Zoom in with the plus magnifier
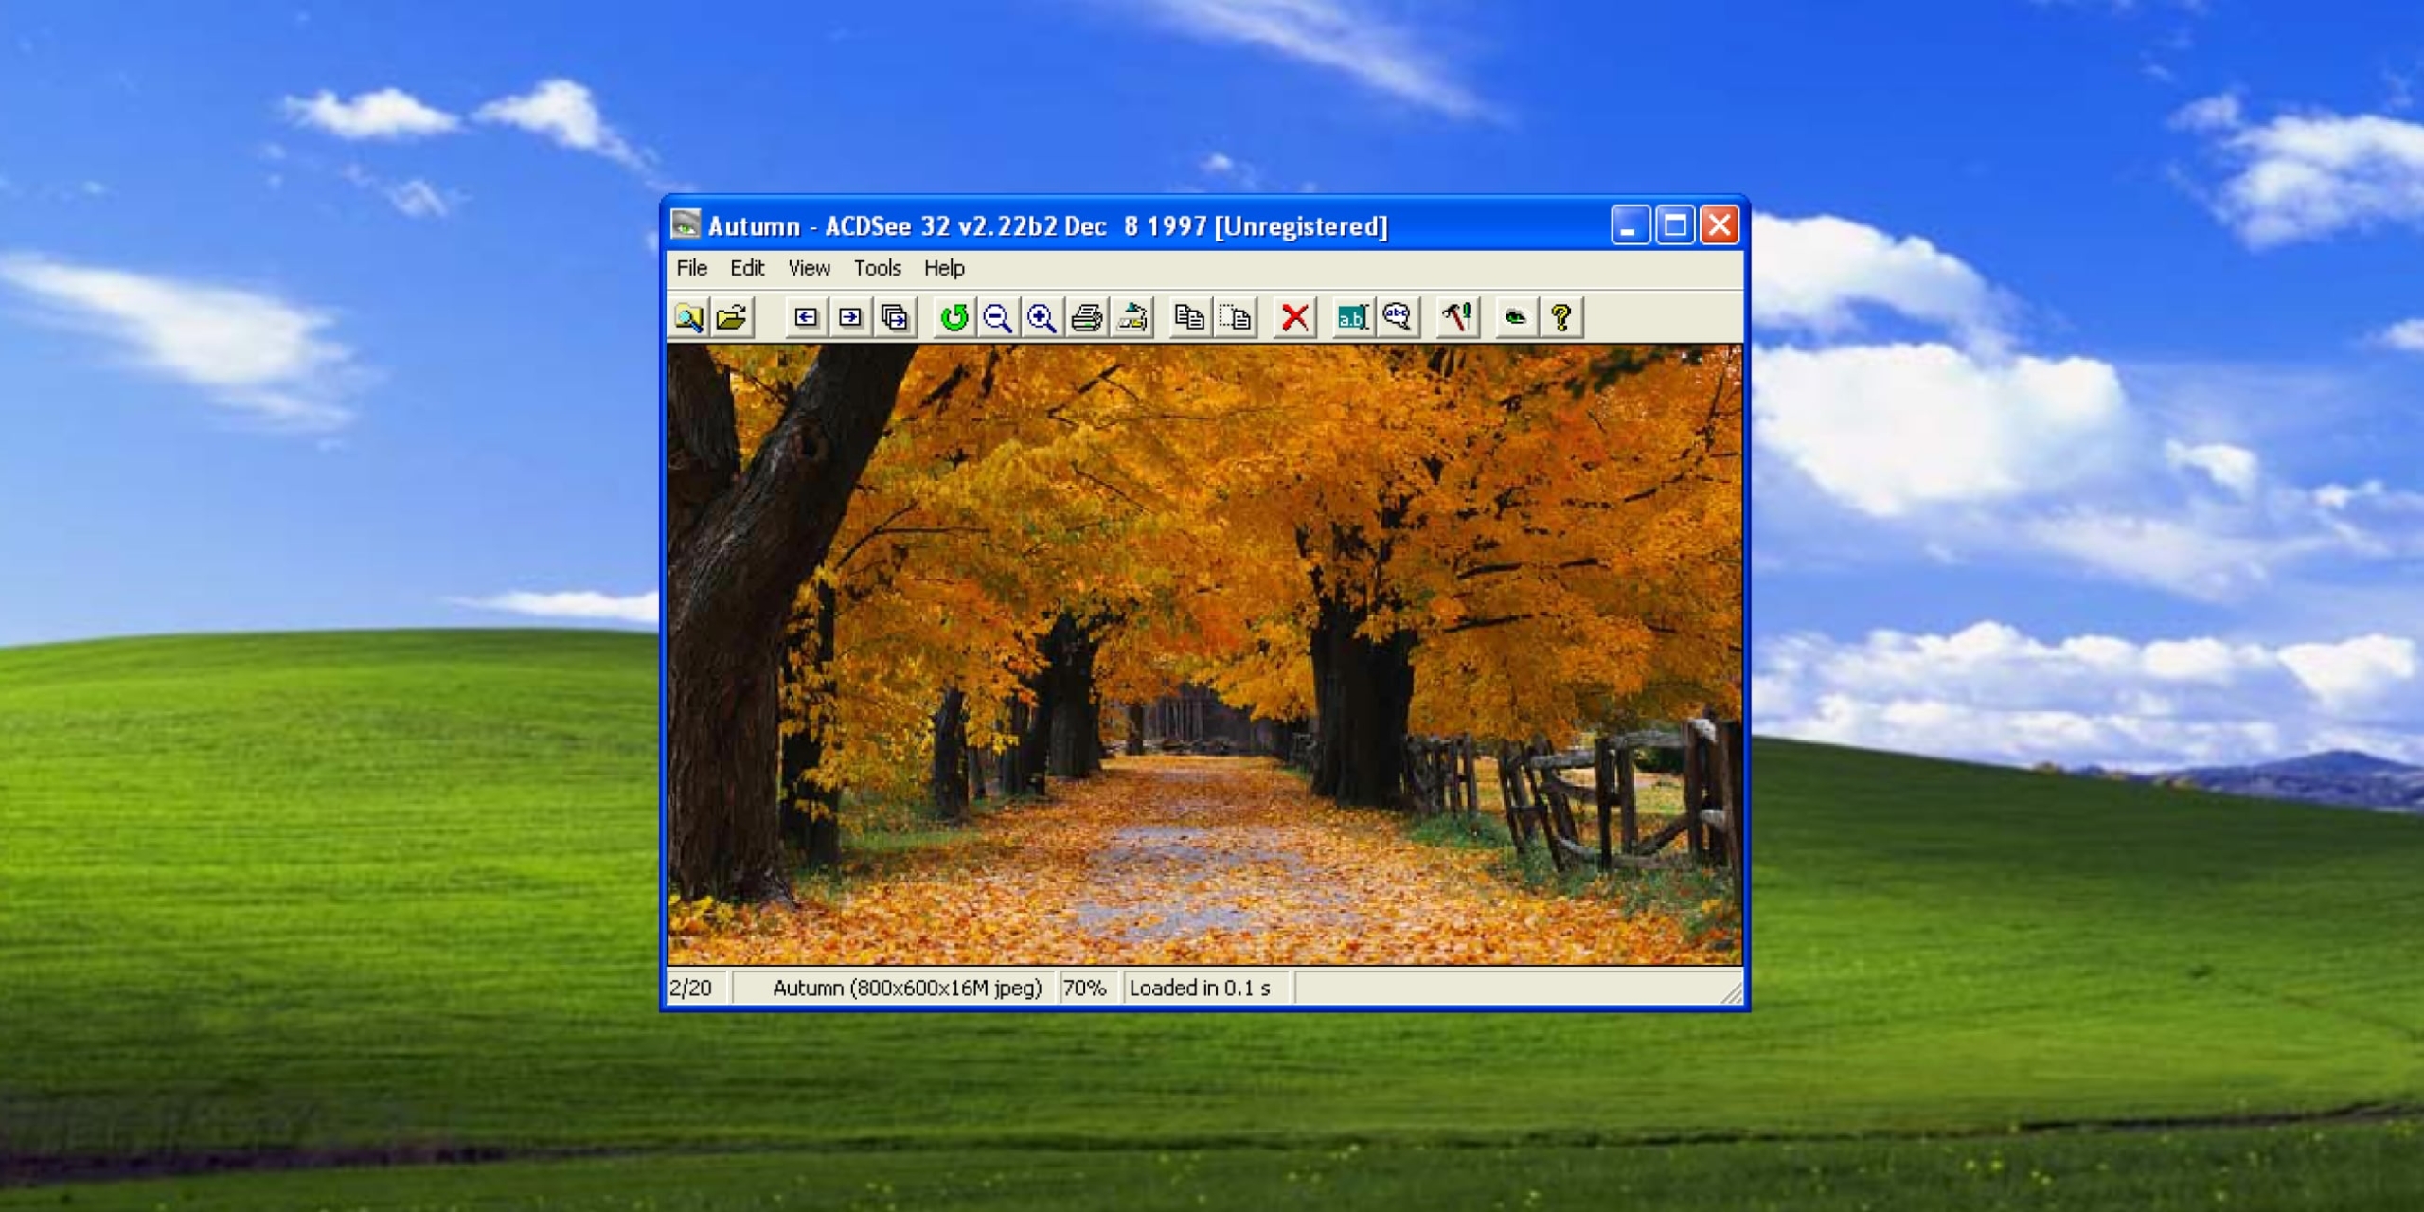The image size is (2424, 1212). [1042, 317]
